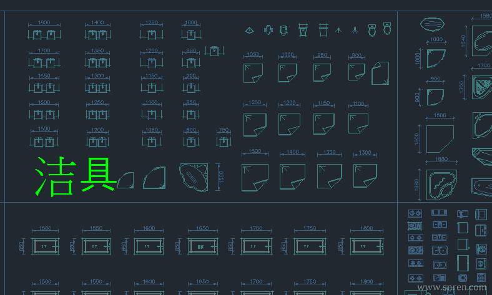Pick the 1300 shower tray block
Image resolution: width=492 pixels, height=295 pixels.
365,176
